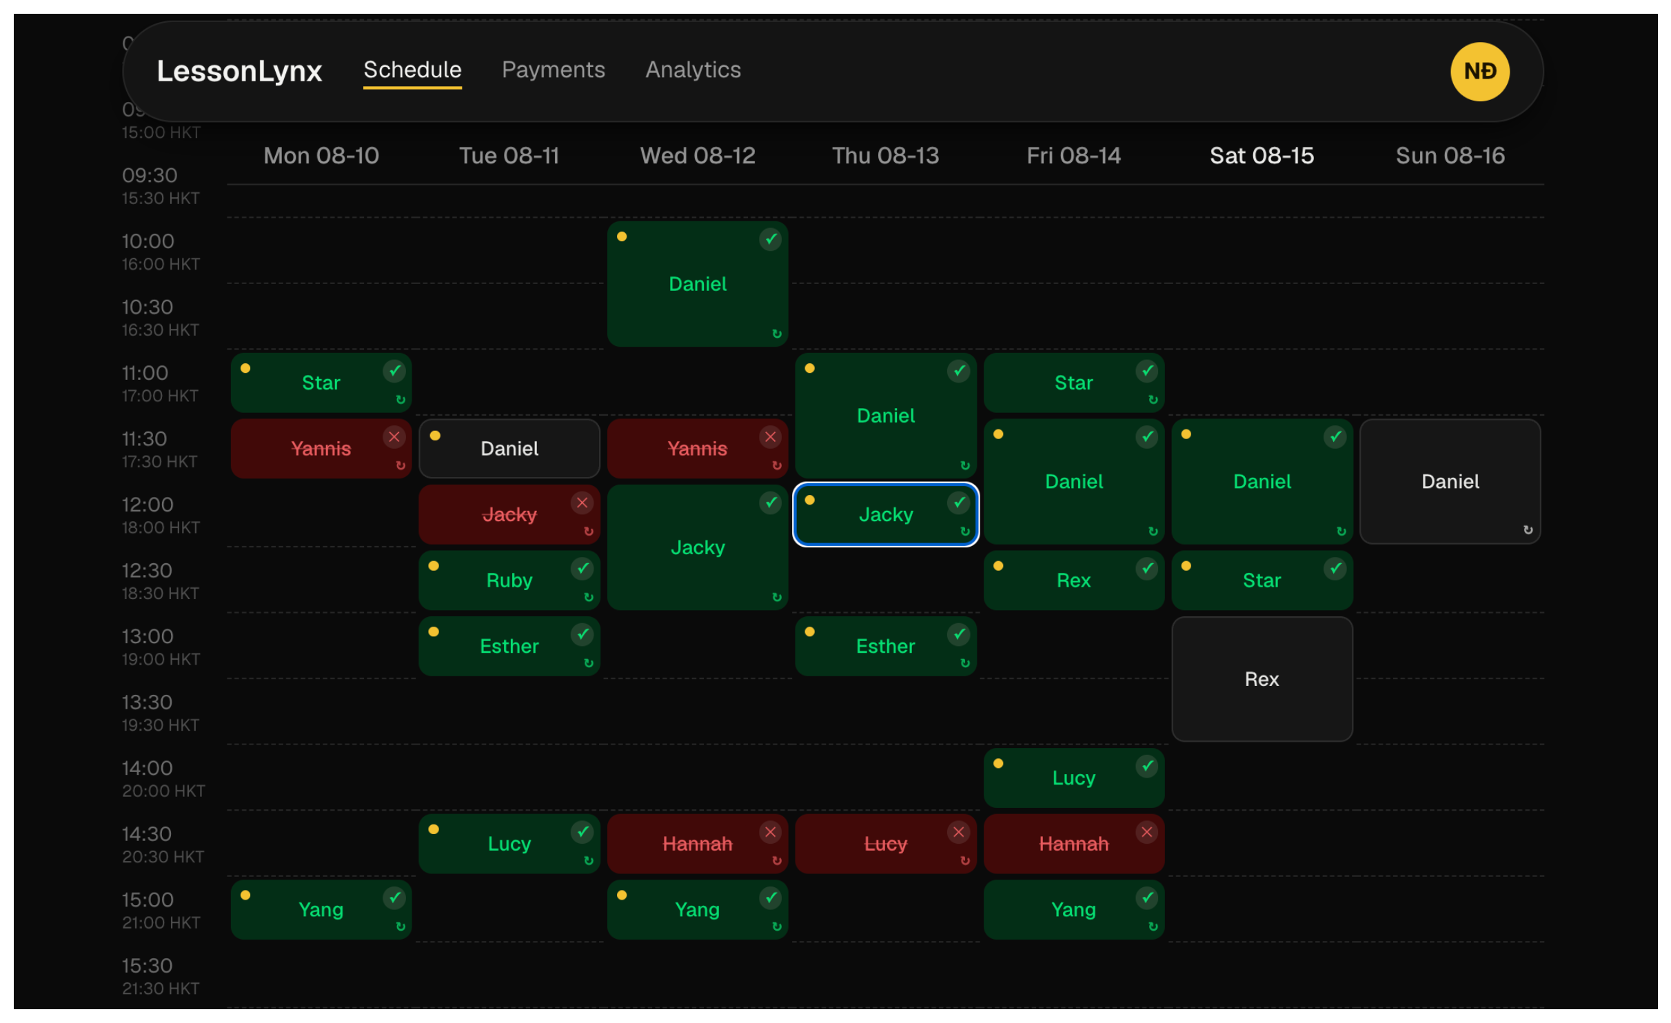The width and height of the screenshot is (1671, 1023).
Task: Click recurring icon on Tuesday Esther lesson
Action: click(x=588, y=662)
